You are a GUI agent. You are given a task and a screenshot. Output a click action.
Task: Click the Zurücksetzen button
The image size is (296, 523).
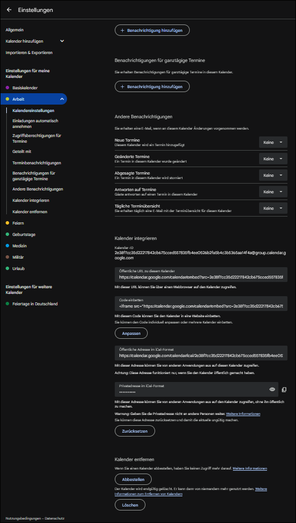coord(135,430)
